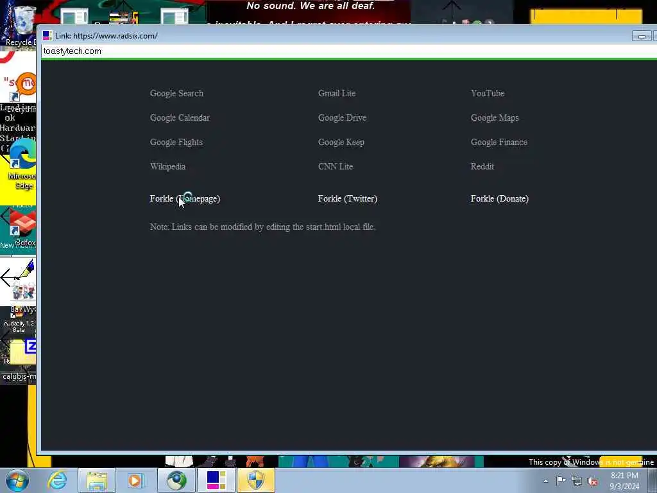Open the Google Keep link
657x493 pixels.
tap(341, 142)
